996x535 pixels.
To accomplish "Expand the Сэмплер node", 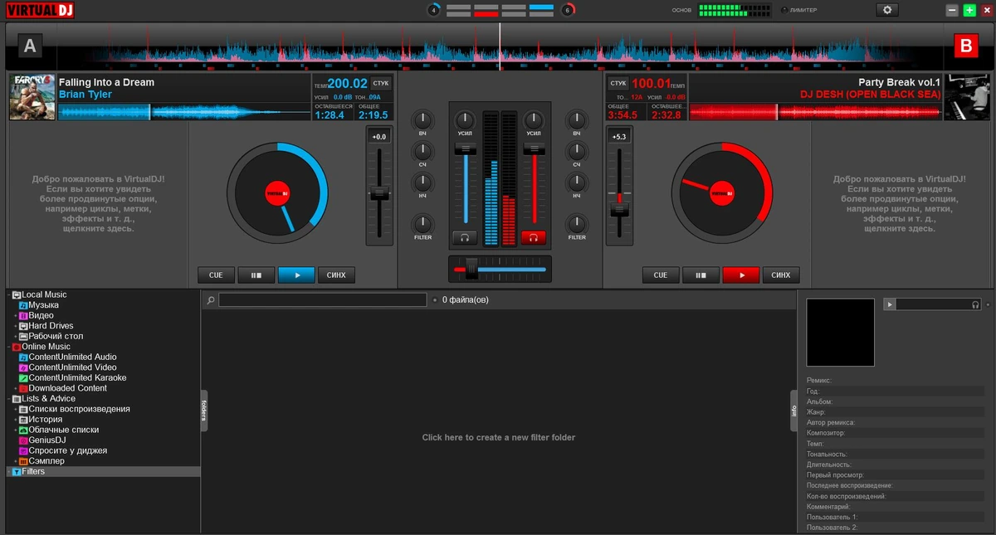I will (15, 461).
